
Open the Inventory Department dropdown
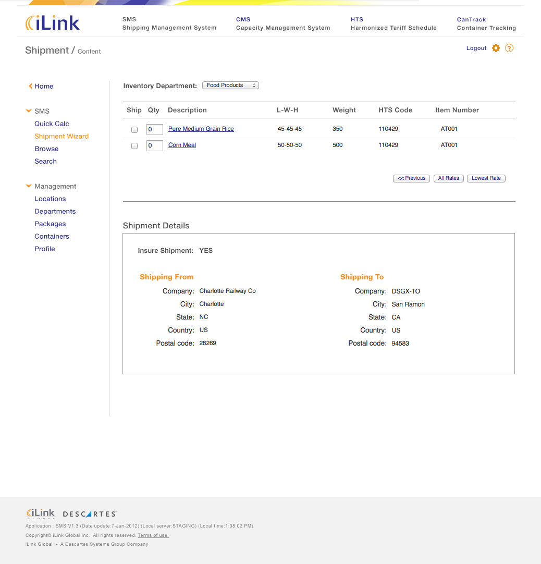coord(230,85)
